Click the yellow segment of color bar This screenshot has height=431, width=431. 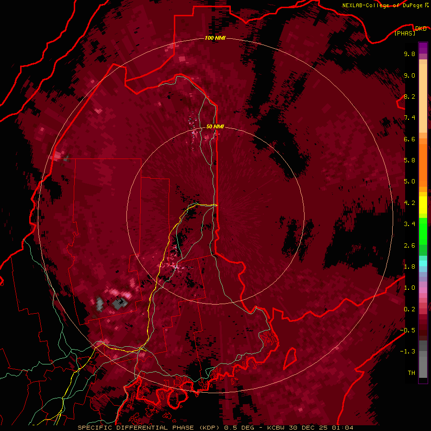(423, 205)
